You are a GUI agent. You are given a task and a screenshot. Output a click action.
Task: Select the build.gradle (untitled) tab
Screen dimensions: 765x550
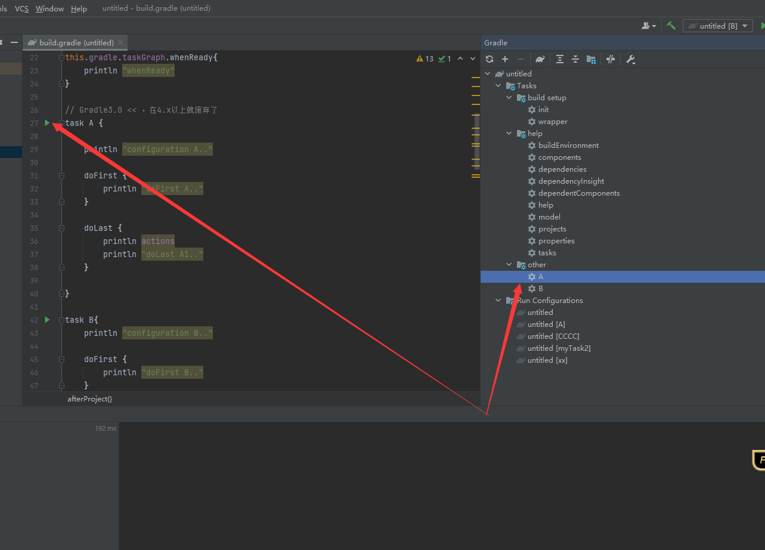[x=76, y=42]
